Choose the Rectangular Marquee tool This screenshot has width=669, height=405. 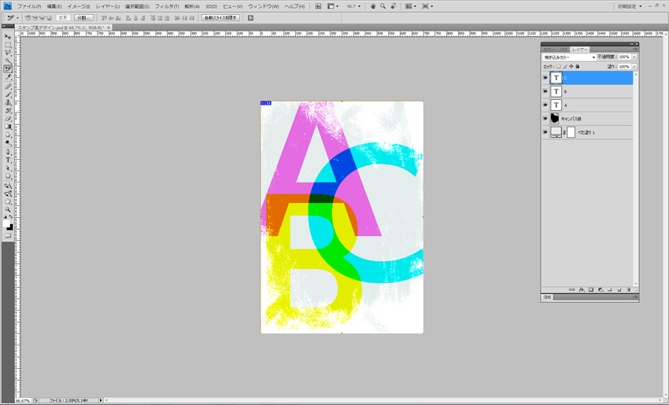click(x=9, y=45)
